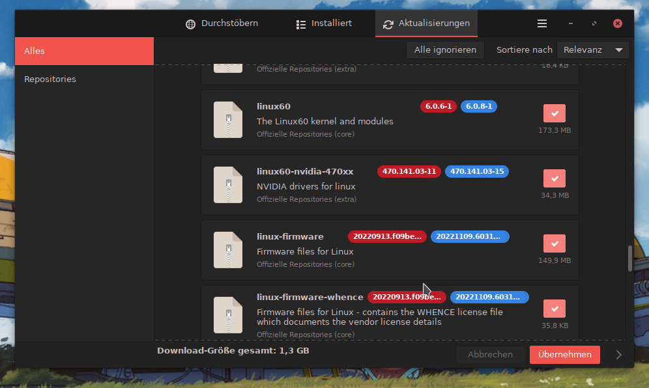649x388 pixels.
Task: Restore the window with the maximize icon
Action: pyautogui.click(x=594, y=23)
